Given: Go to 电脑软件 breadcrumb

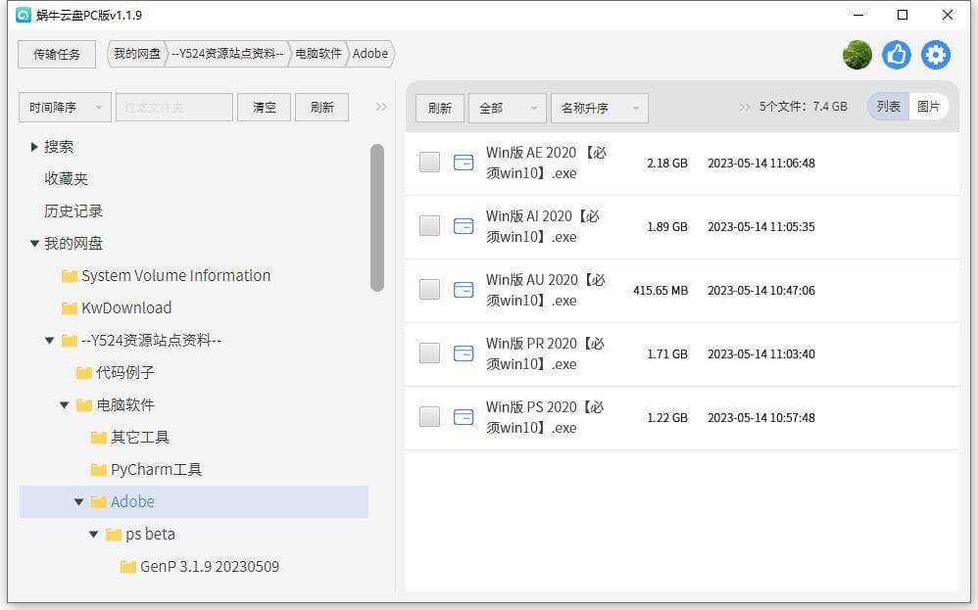Looking at the screenshot, I should 318,54.
